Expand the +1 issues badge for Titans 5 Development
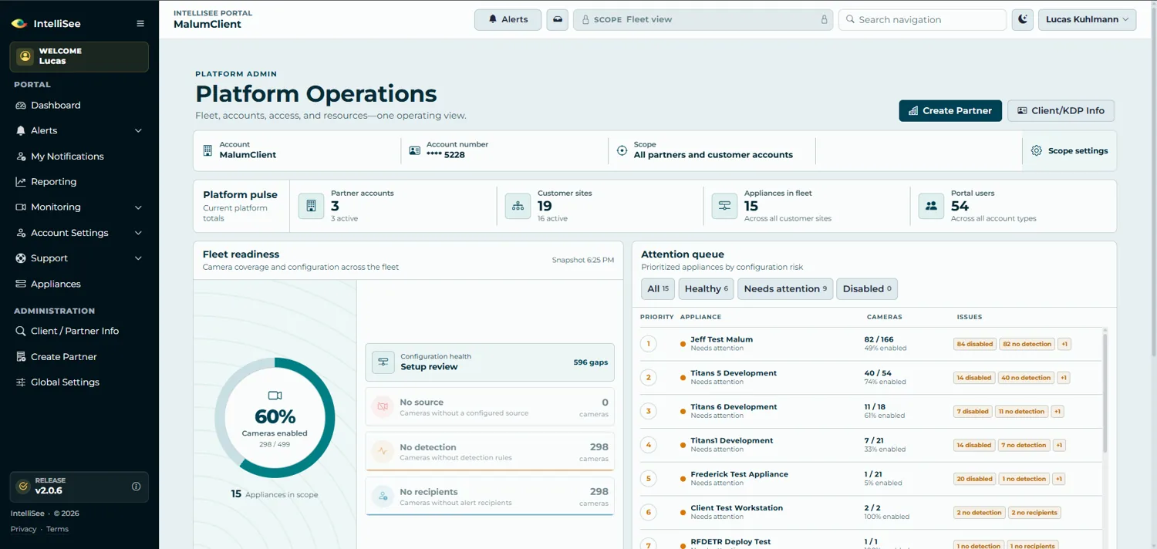The width and height of the screenshot is (1157, 549). point(1063,378)
